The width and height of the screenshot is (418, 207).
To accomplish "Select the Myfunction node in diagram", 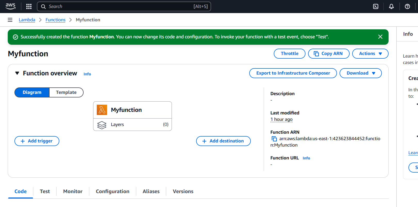I will pos(132,110).
